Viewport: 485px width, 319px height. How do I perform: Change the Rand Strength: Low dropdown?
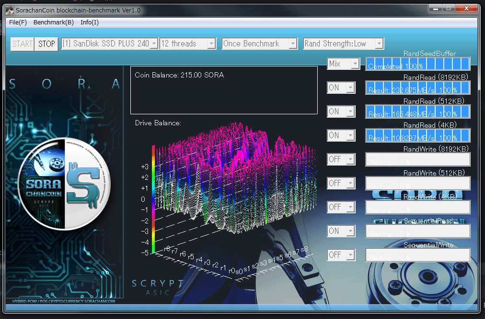343,44
